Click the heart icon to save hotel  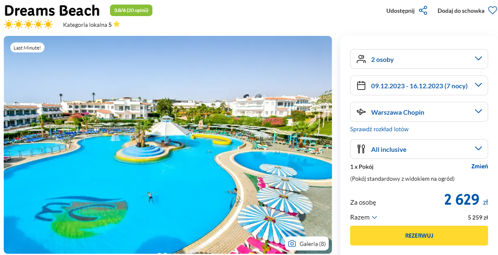click(493, 11)
